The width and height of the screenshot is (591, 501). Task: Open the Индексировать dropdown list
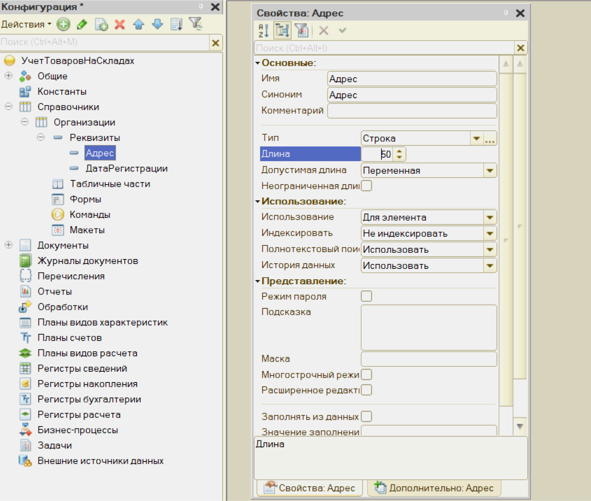490,234
